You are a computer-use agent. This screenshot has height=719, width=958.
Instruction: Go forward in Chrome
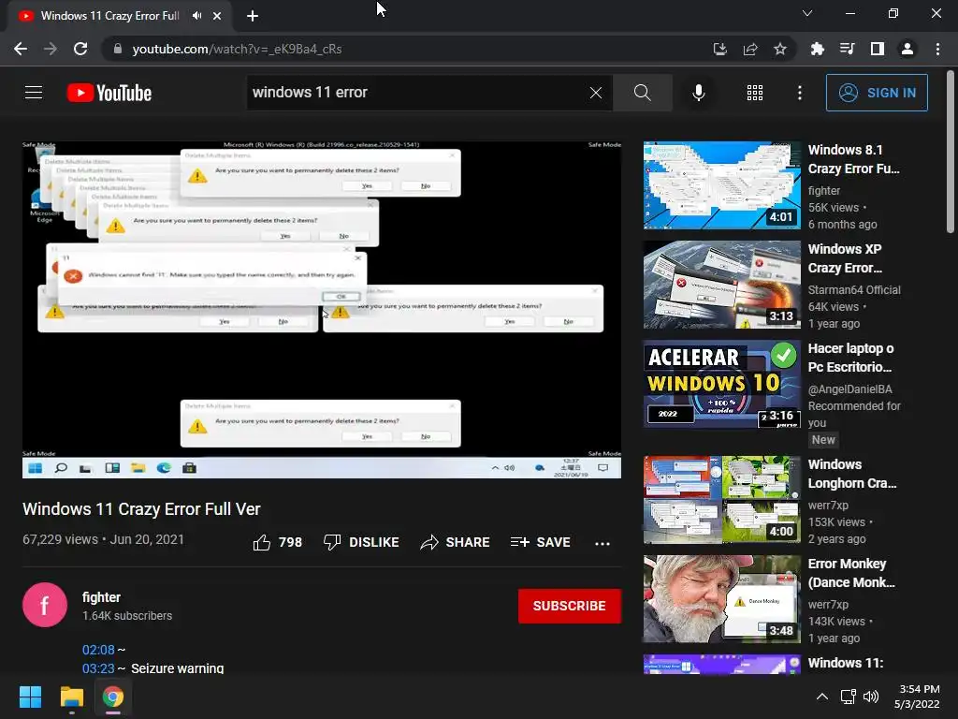click(x=51, y=49)
